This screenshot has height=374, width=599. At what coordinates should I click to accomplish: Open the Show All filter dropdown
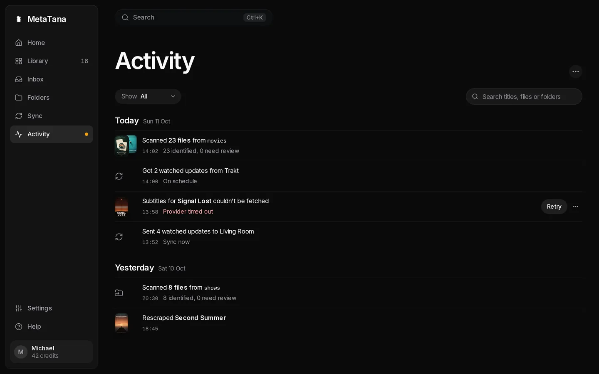pos(148,96)
